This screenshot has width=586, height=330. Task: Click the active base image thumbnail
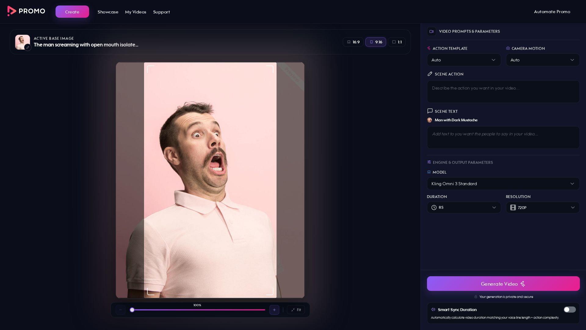(x=23, y=42)
